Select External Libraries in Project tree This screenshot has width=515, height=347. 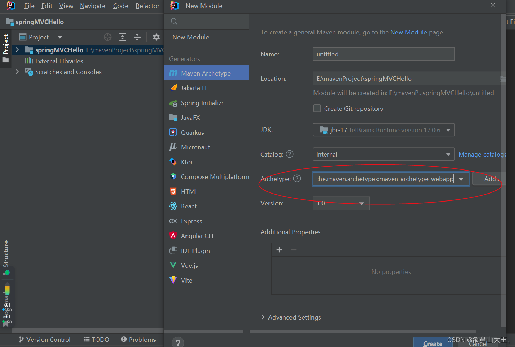[59, 61]
